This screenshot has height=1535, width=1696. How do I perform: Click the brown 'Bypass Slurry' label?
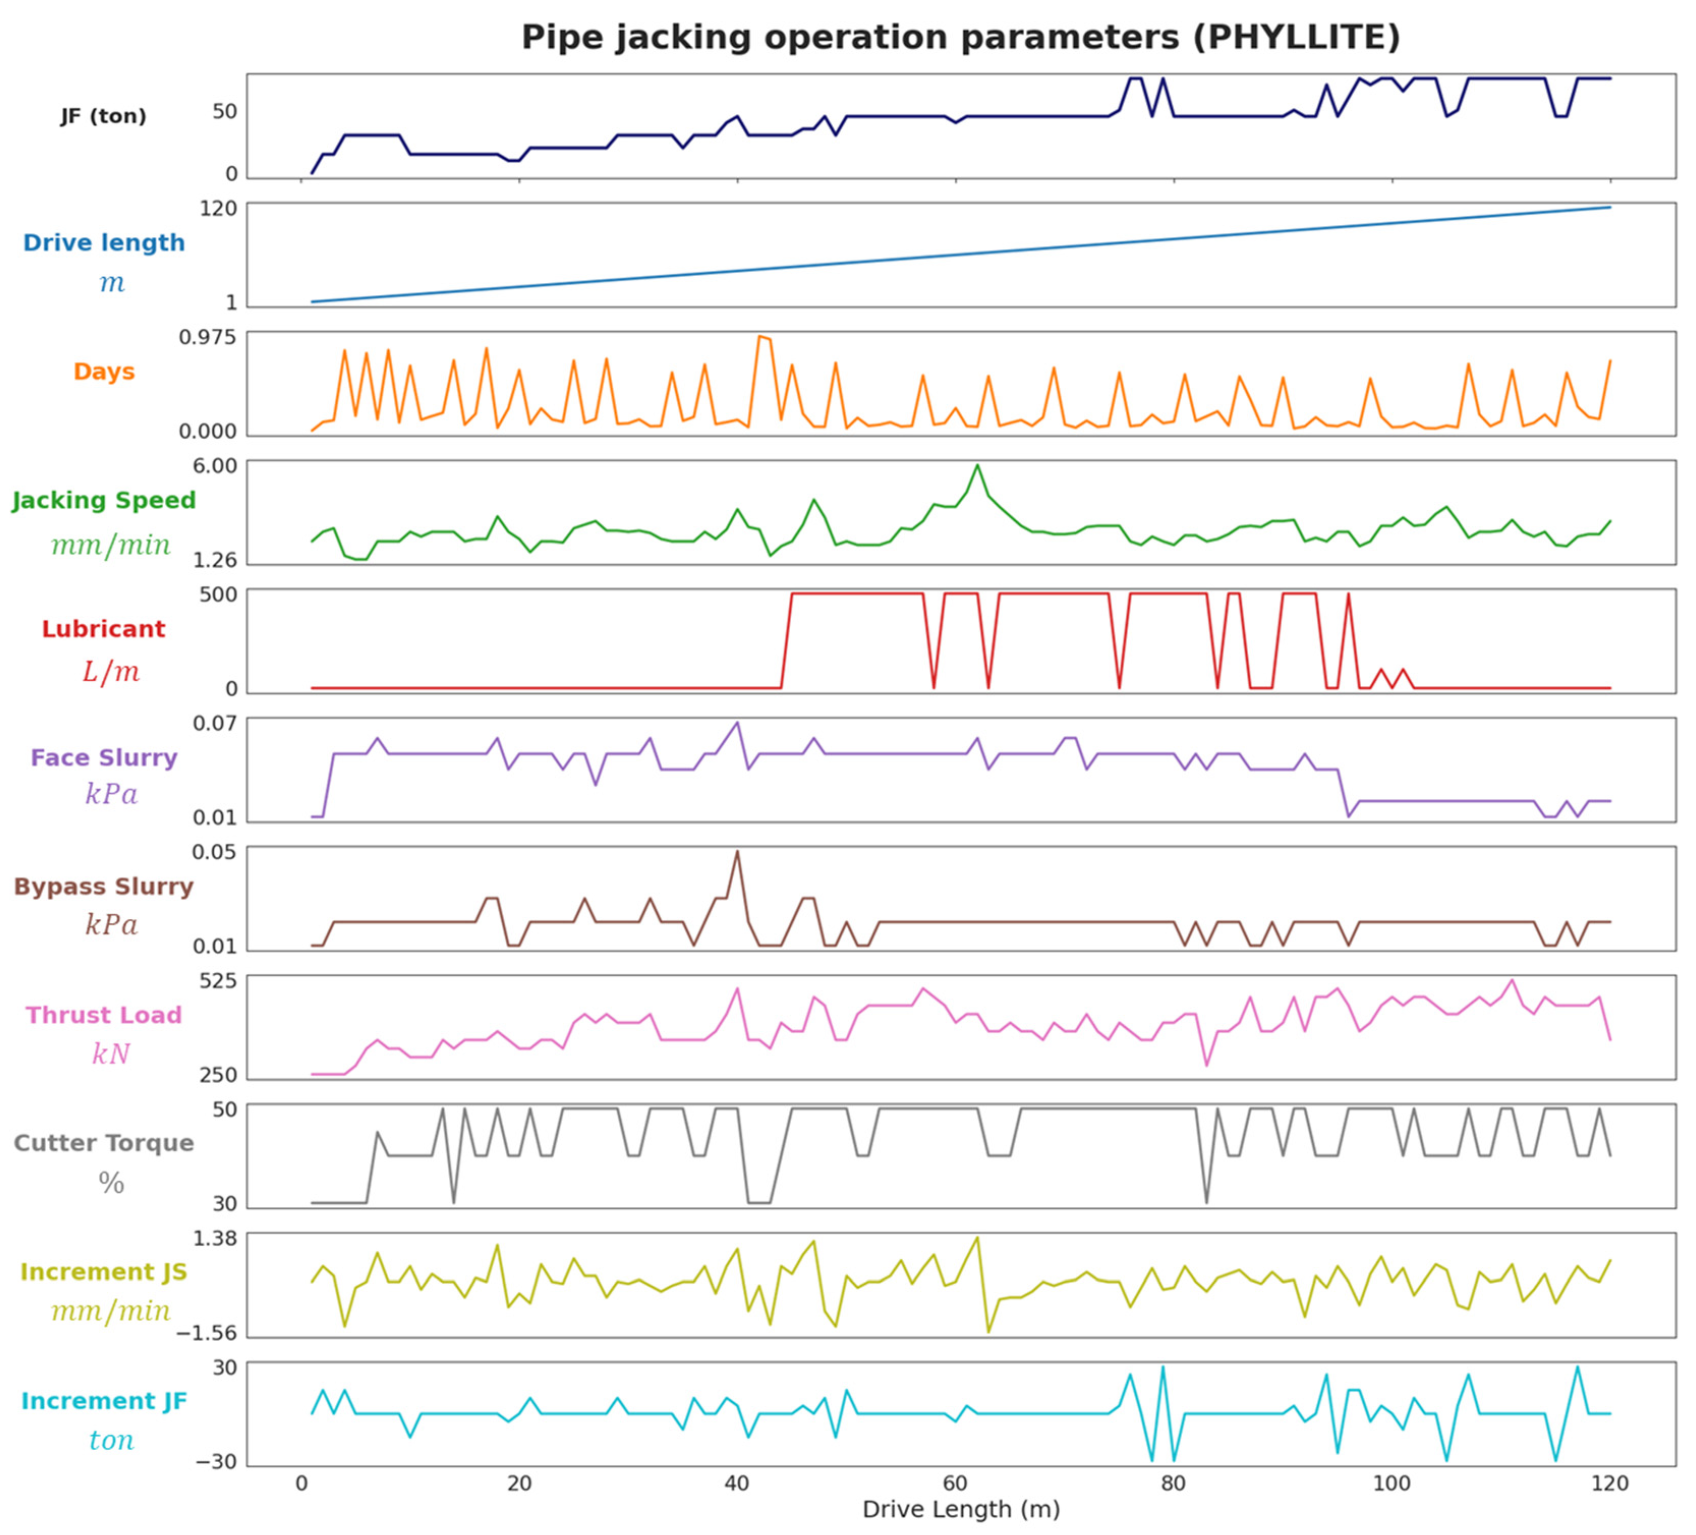103,886
